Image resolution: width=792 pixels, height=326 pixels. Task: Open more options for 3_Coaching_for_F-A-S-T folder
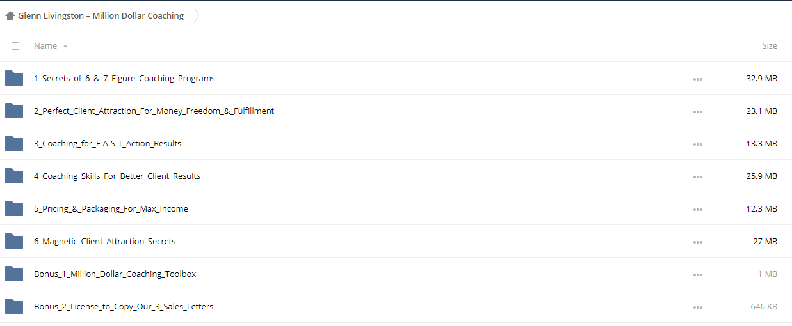click(x=697, y=144)
